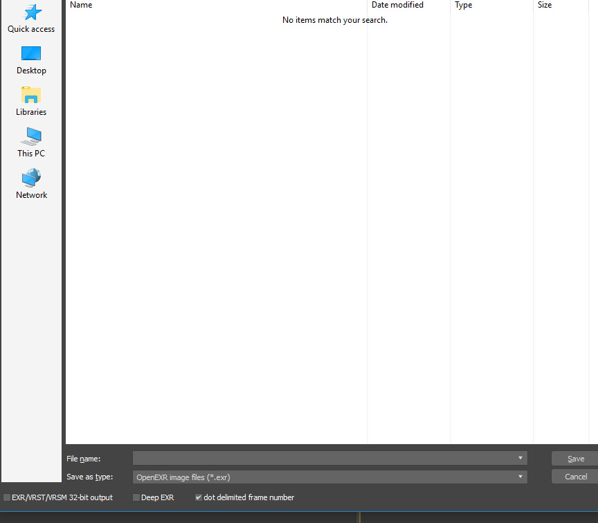Image resolution: width=598 pixels, height=523 pixels.
Task: Select This PC in places bar
Action: (x=31, y=143)
